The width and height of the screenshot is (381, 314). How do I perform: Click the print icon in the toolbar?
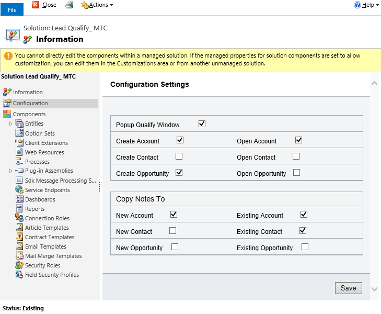(69, 5)
